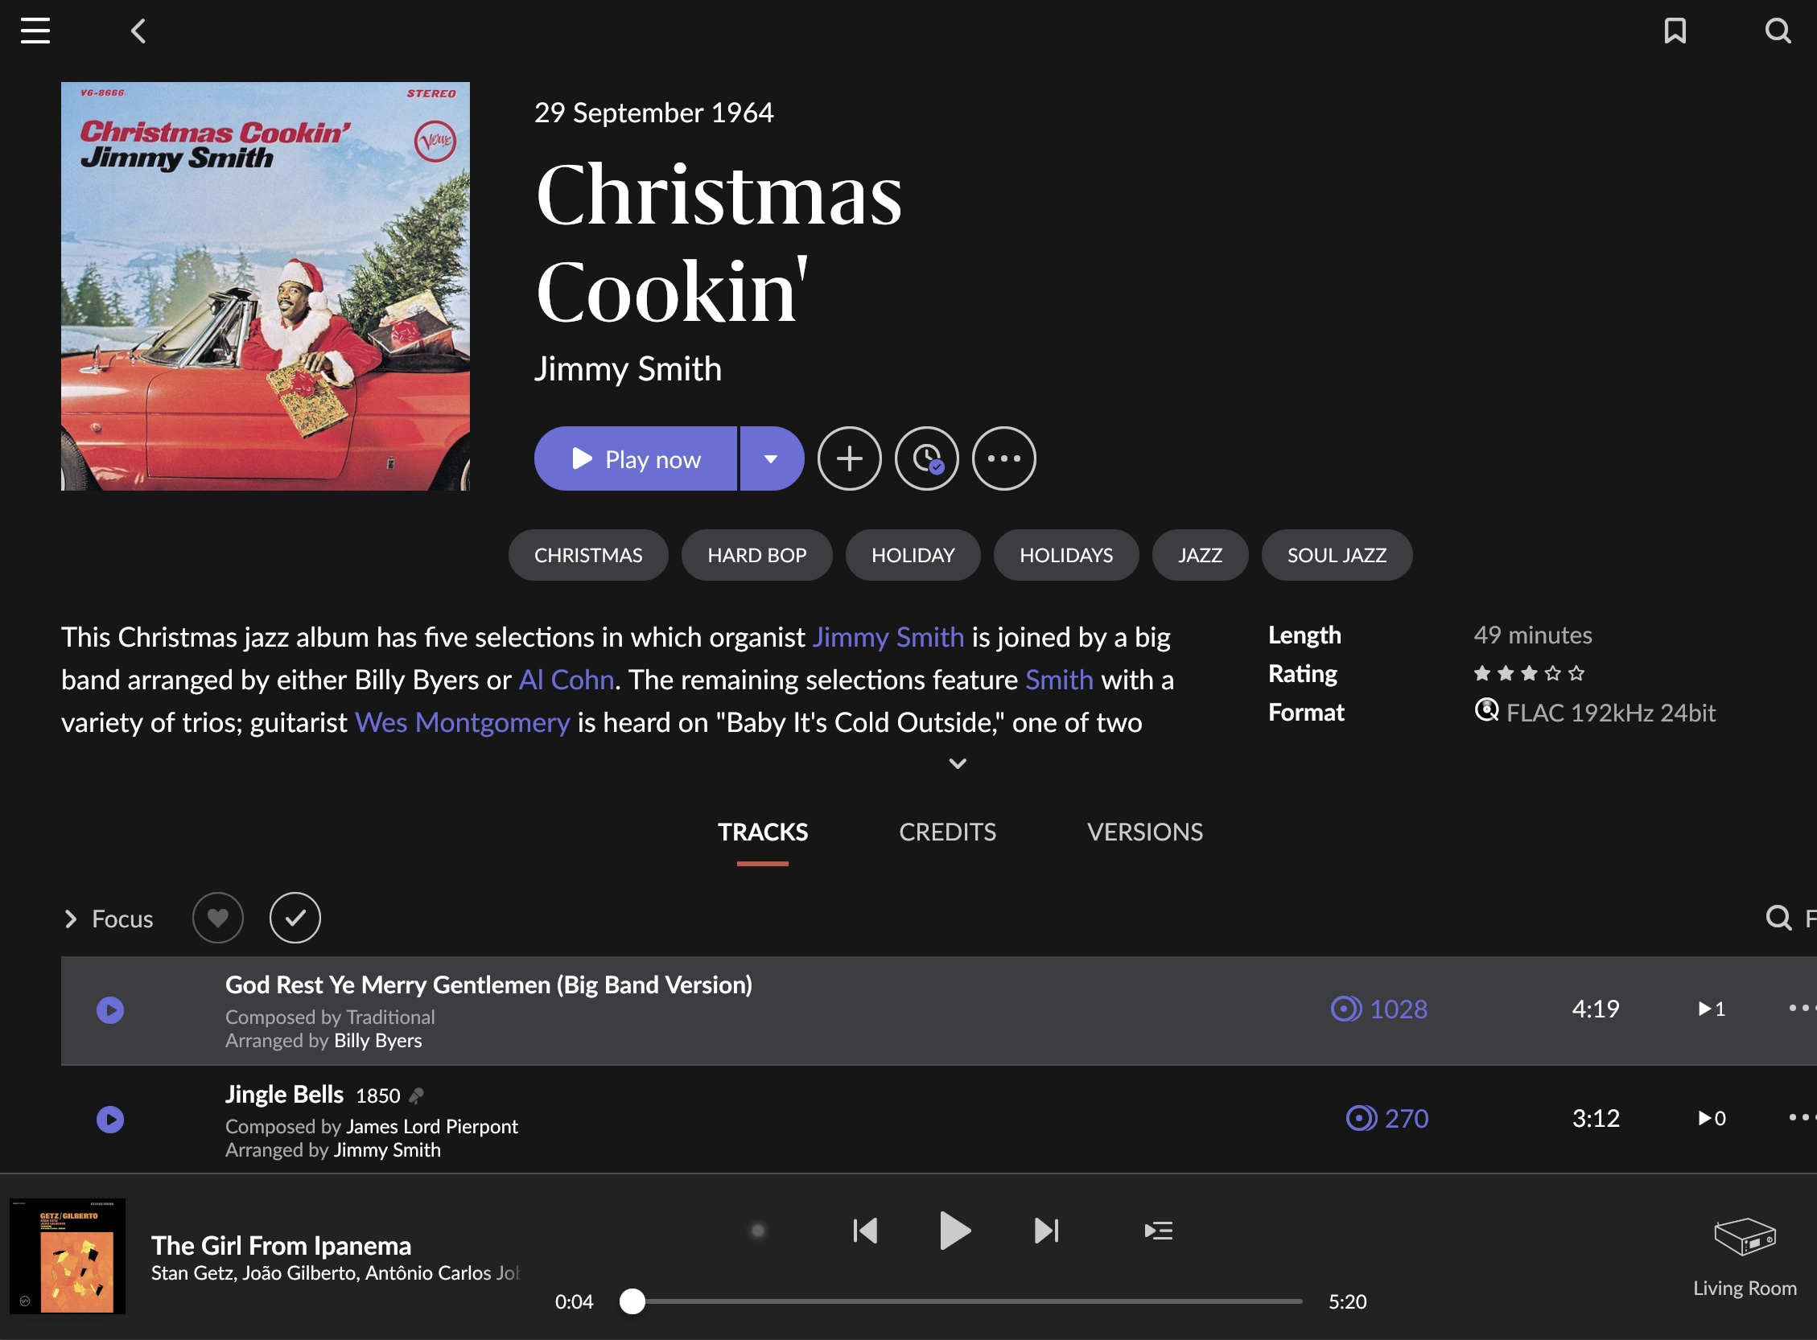
Task: Open the Wes Montgomery artist link
Action: [463, 723]
